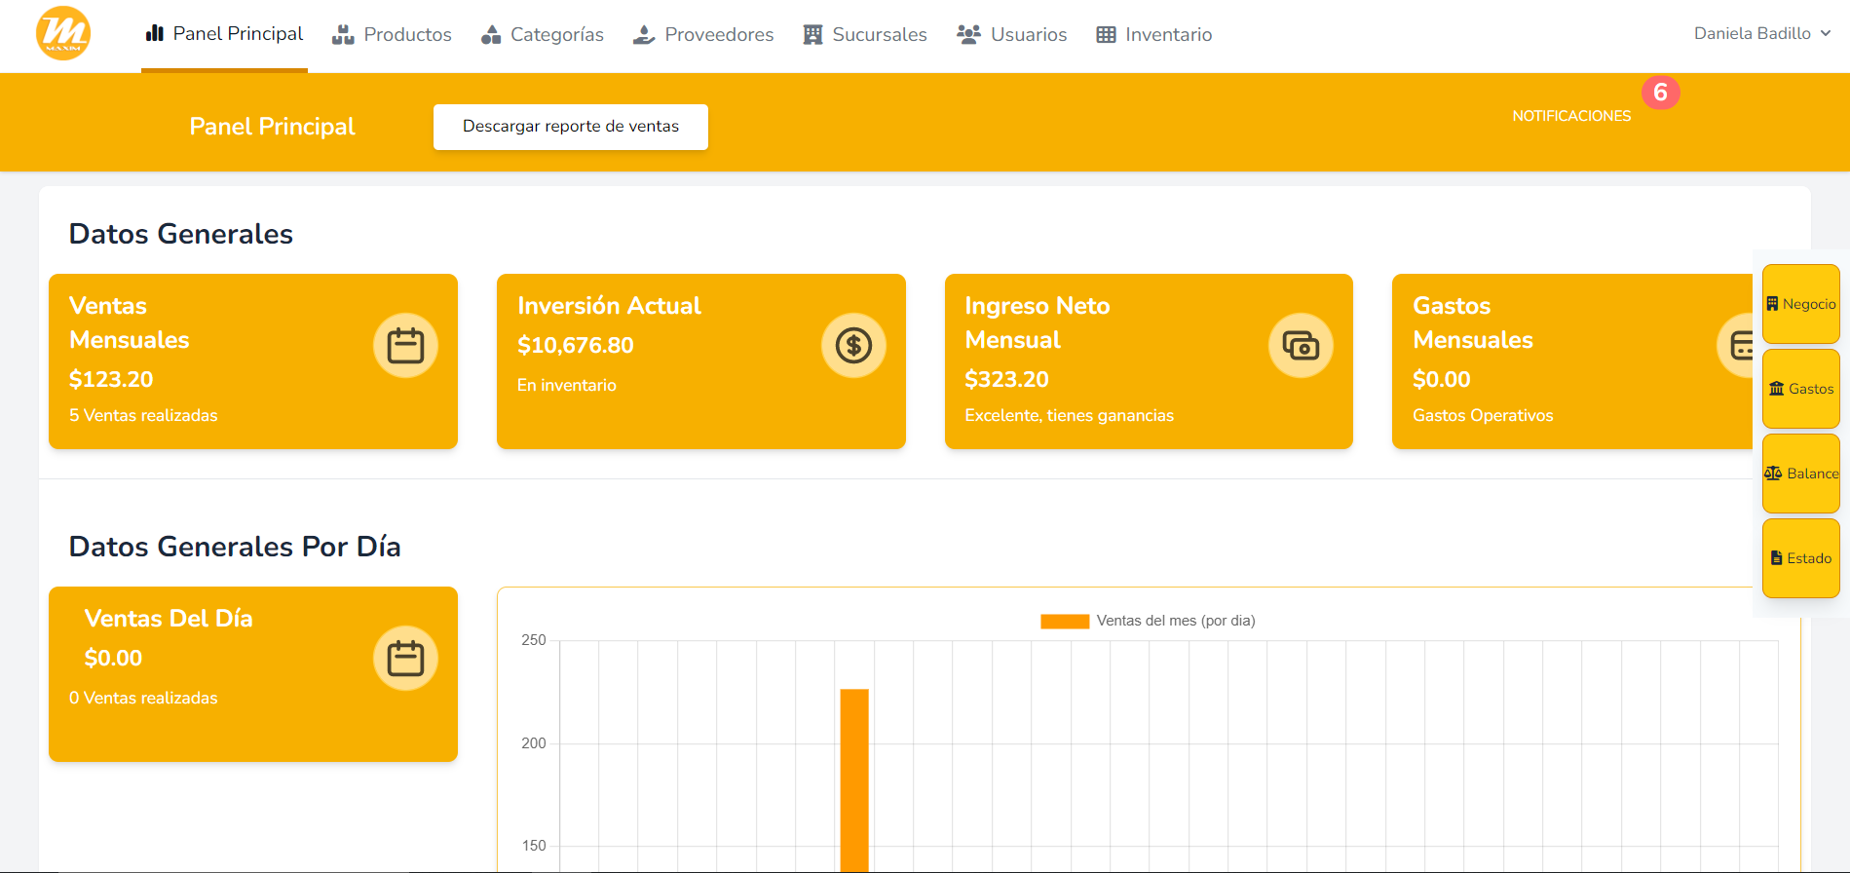Screen dimensions: 1850x873
Task: Click the hand icon beside Proveedores
Action: pos(644,35)
